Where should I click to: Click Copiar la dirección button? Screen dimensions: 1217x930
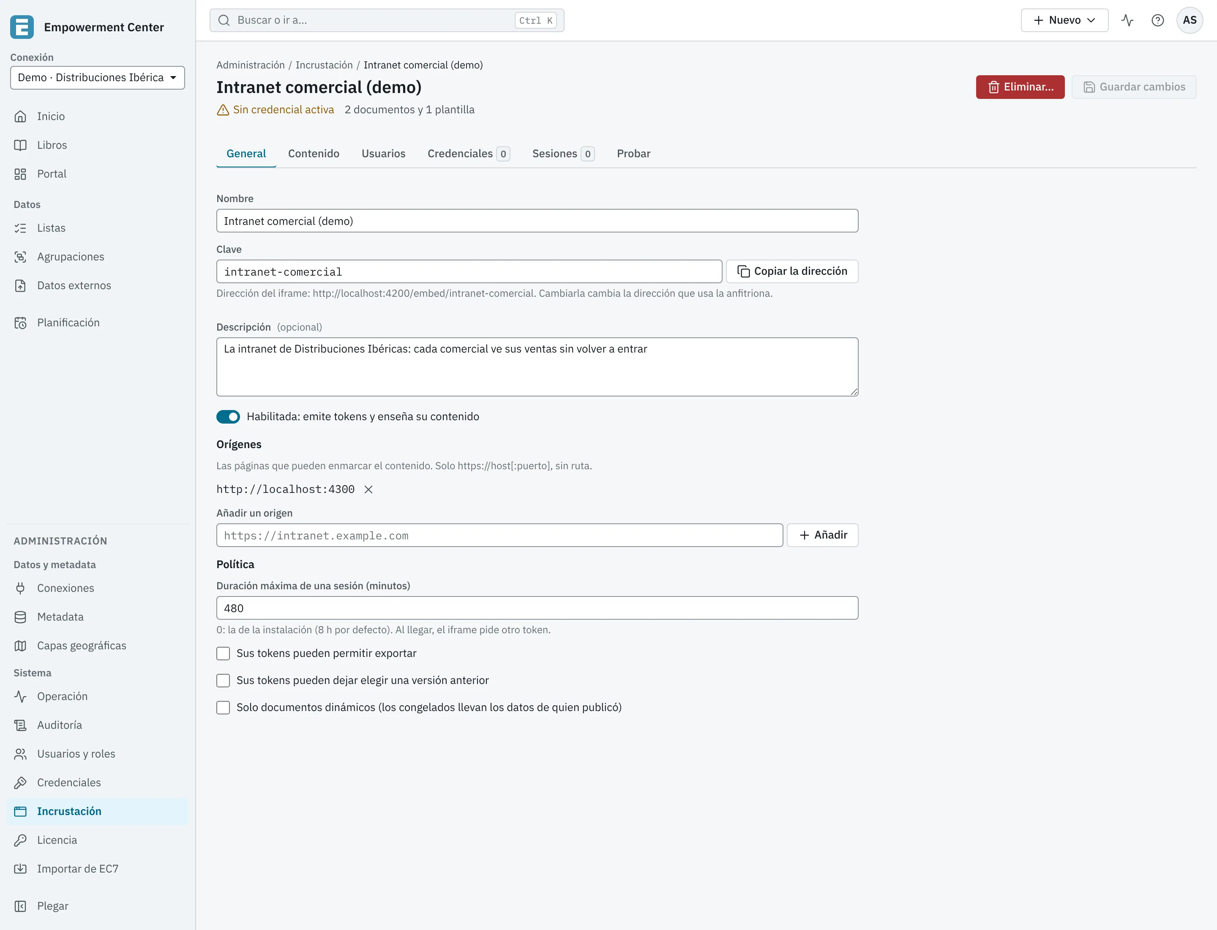pyautogui.click(x=792, y=271)
